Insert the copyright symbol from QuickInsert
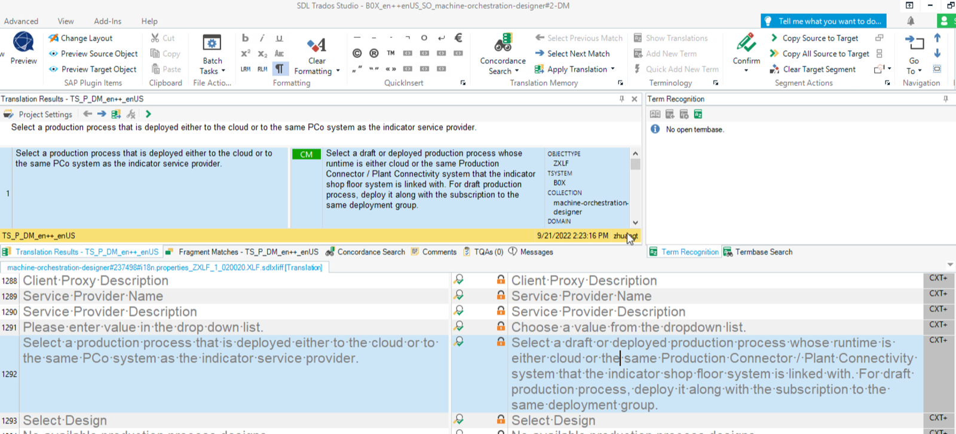 tap(357, 53)
